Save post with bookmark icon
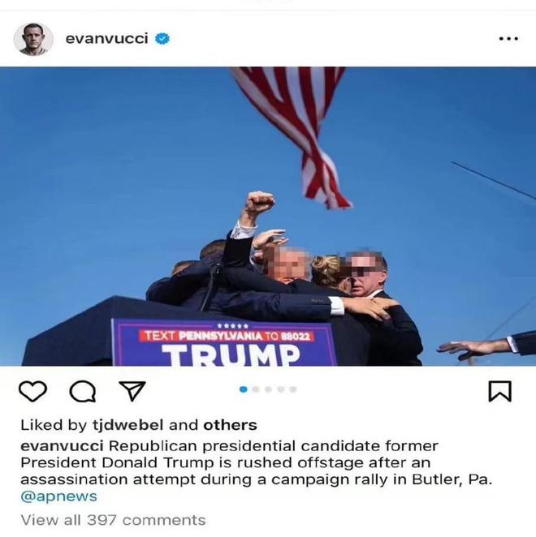 [x=499, y=391]
